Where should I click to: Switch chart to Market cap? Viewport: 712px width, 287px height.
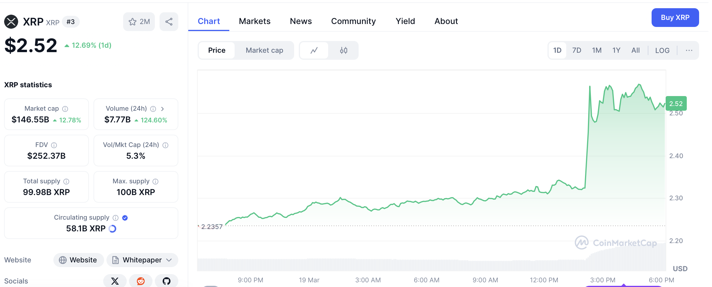[x=264, y=50]
